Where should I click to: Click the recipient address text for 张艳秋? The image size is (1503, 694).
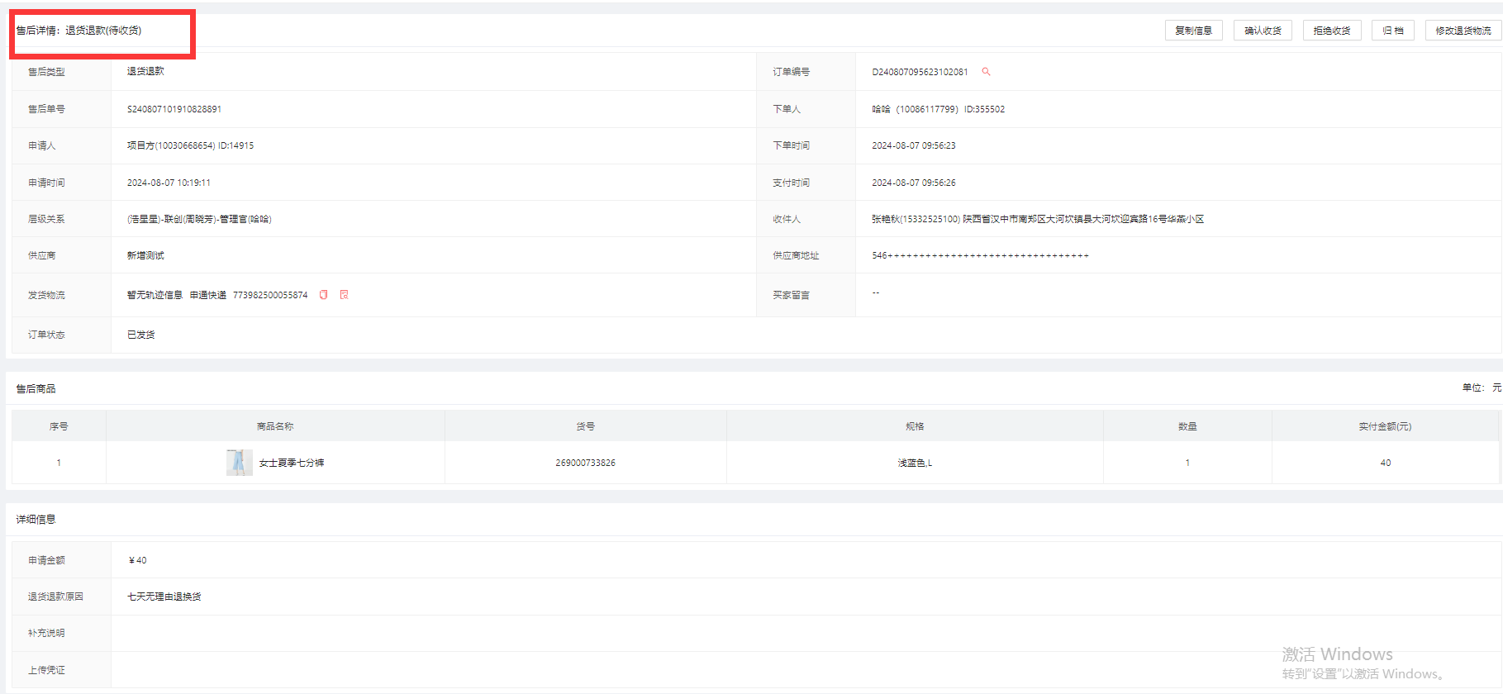[x=1038, y=219]
